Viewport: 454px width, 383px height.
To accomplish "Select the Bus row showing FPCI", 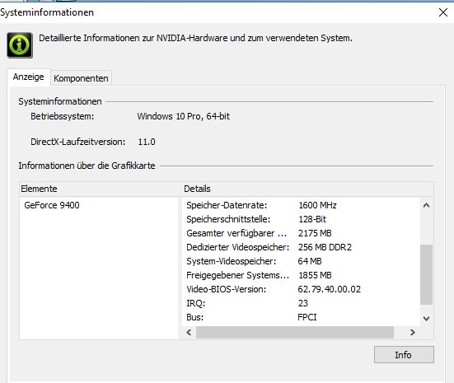I will click(x=301, y=317).
